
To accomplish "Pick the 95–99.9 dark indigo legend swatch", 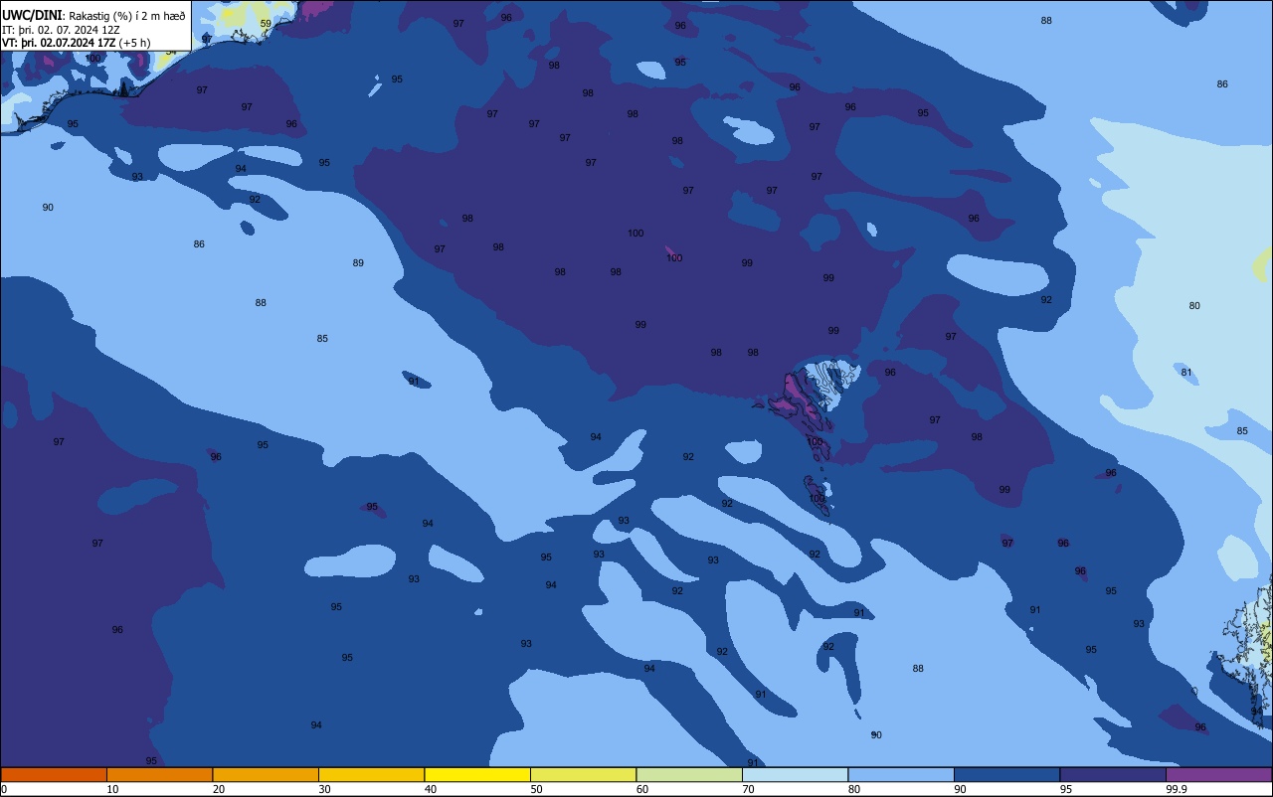I will point(1113,774).
